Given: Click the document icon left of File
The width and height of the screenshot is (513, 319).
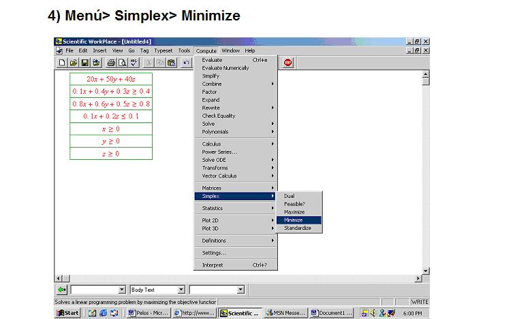Looking at the screenshot, I should point(59,50).
